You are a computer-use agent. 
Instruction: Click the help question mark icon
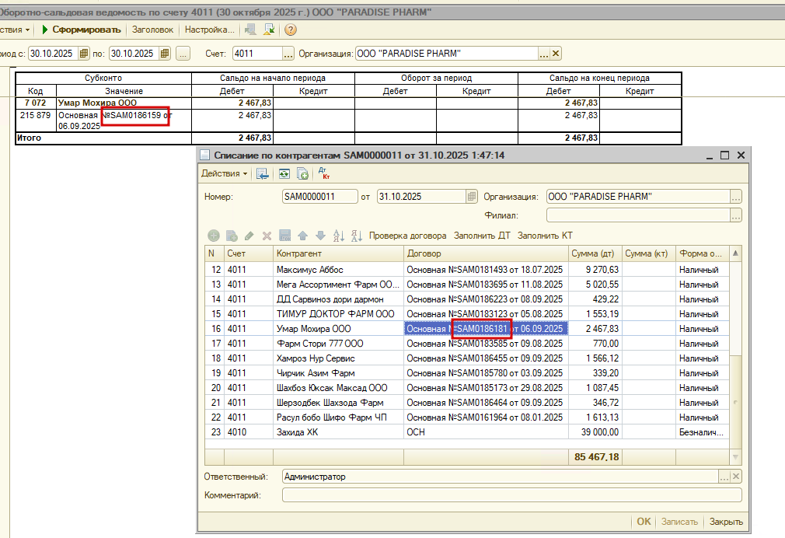point(291,30)
